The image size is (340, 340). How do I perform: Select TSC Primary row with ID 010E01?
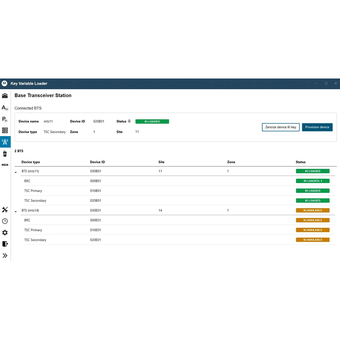pos(180,230)
